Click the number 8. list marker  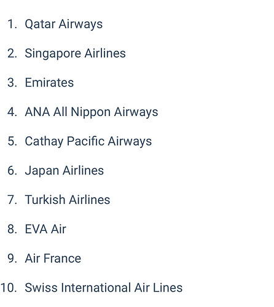12,229
